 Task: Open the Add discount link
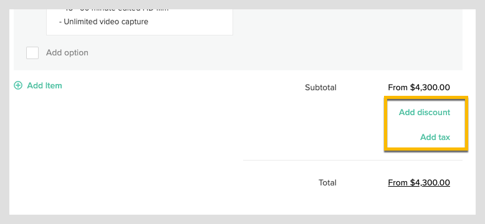425,112
